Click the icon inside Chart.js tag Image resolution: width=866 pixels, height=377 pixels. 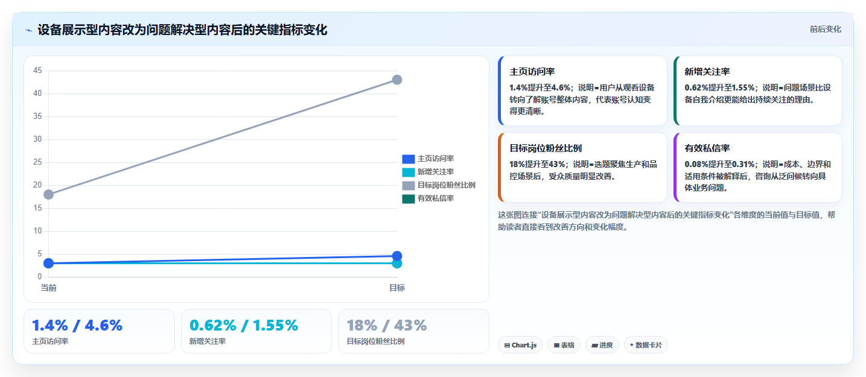coord(507,346)
